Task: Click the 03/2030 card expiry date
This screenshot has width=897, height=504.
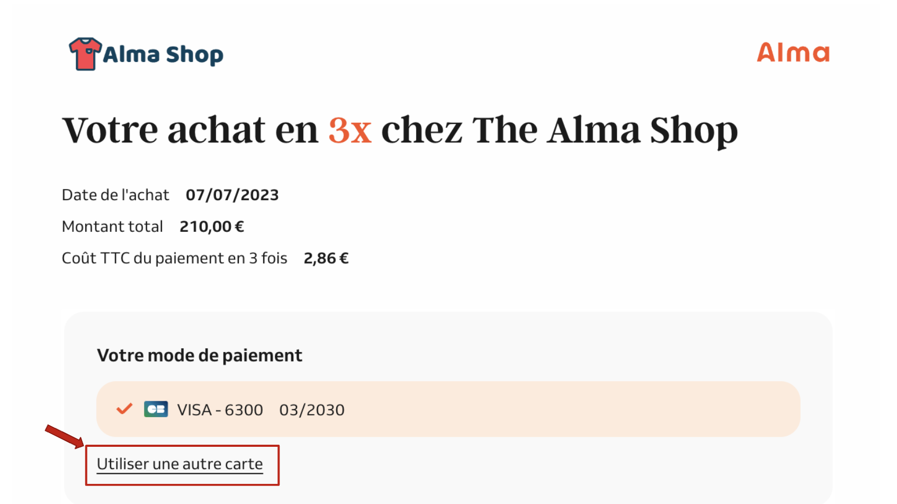Action: pyautogui.click(x=312, y=410)
